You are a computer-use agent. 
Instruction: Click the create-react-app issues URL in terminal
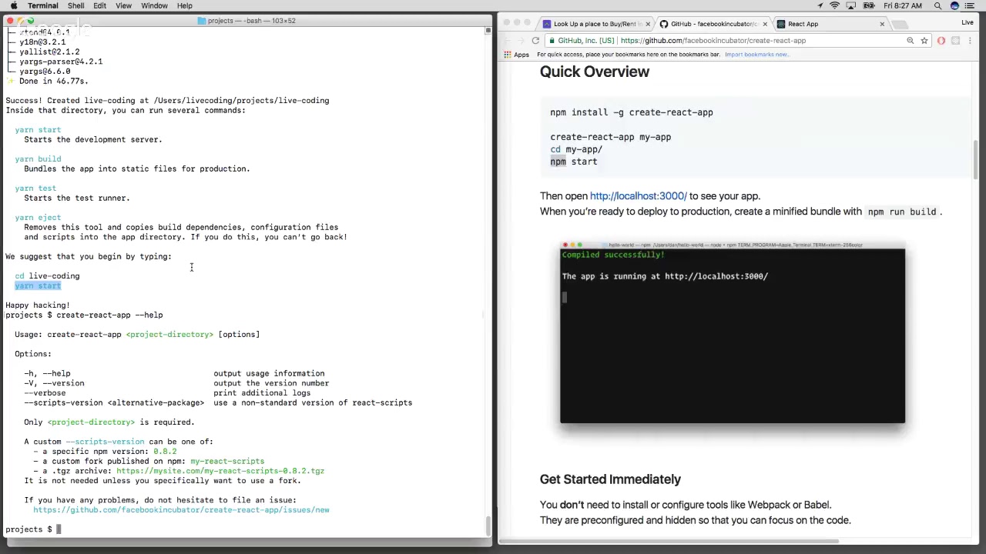(181, 509)
